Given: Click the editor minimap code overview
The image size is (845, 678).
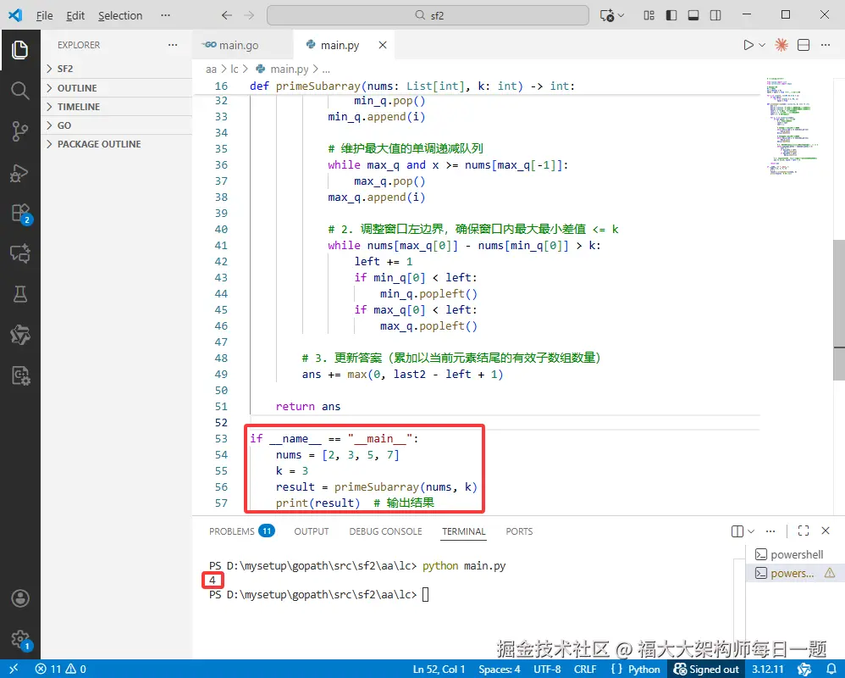Looking at the screenshot, I should 793,125.
